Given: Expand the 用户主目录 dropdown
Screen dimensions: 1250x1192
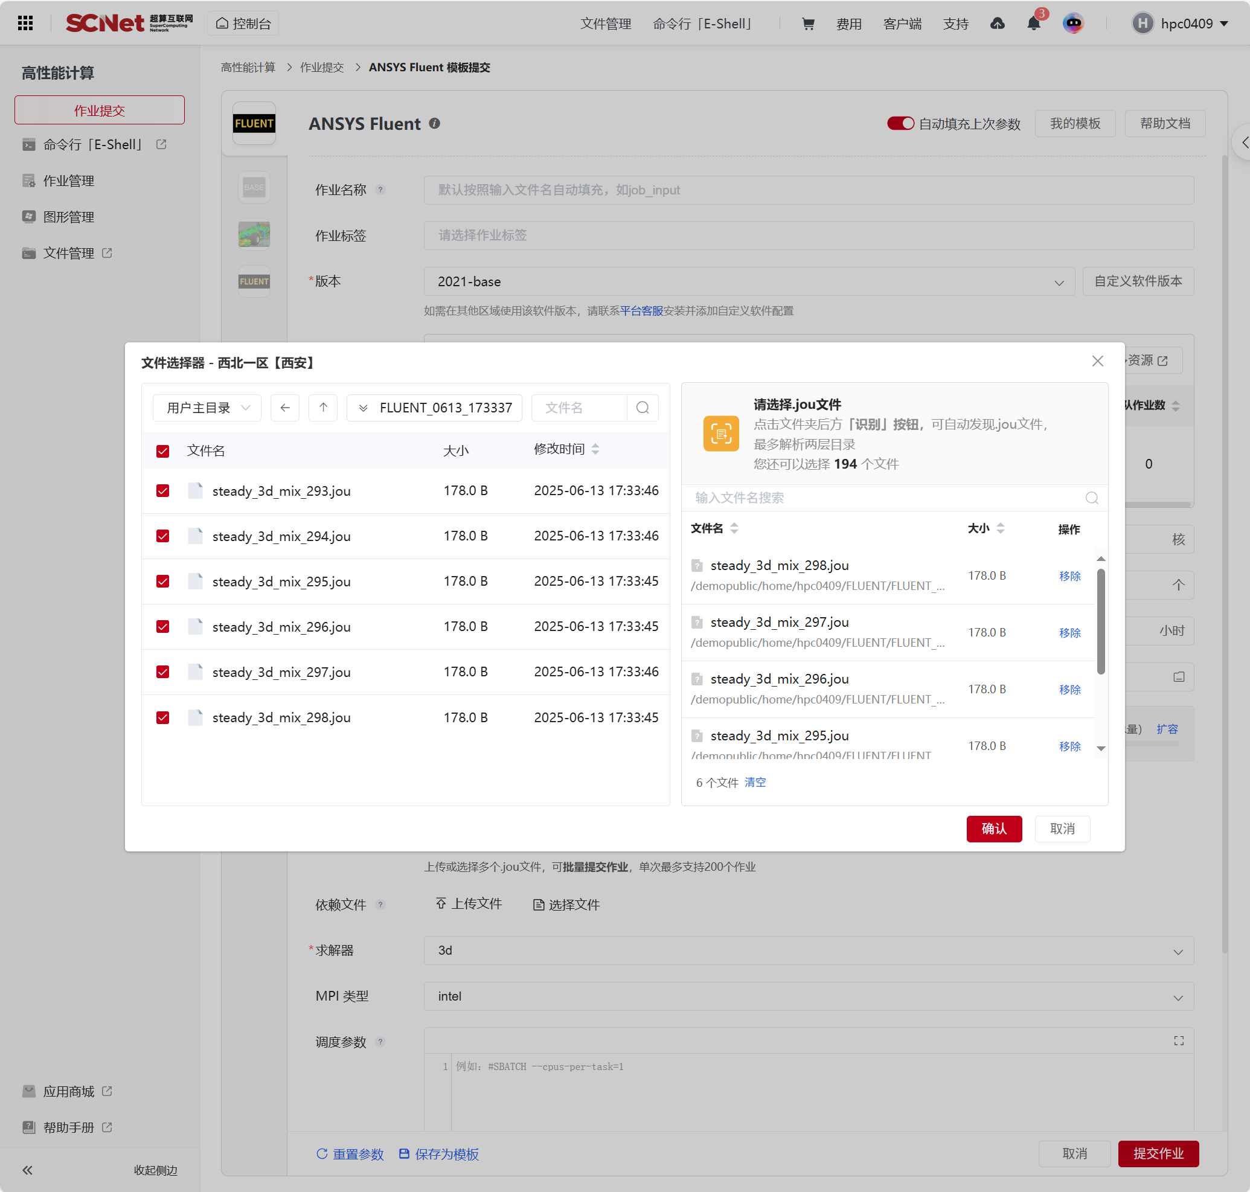Looking at the screenshot, I should click(207, 408).
